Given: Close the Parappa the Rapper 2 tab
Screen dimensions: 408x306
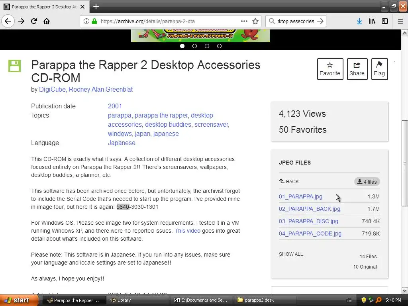Looking at the screenshot, I should pos(82,7).
